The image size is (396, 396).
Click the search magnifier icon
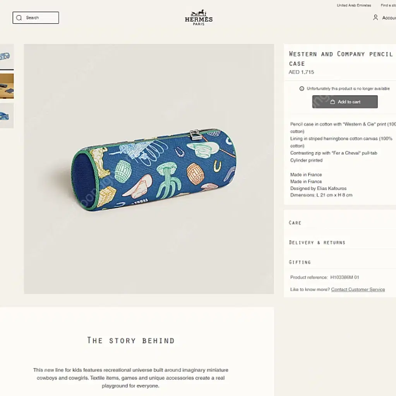pyautogui.click(x=19, y=18)
